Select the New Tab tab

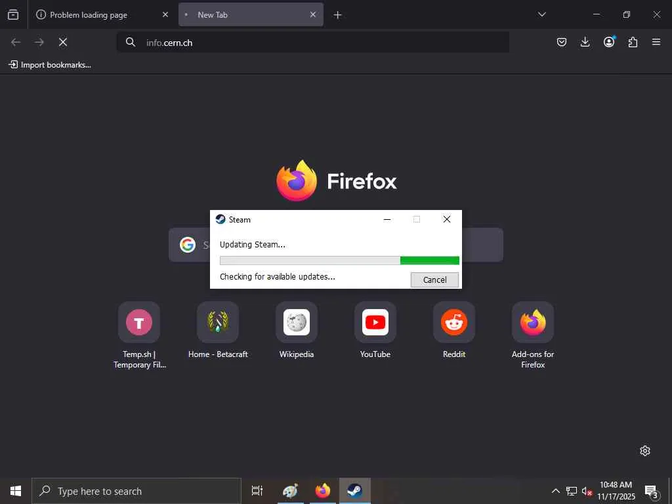(251, 14)
